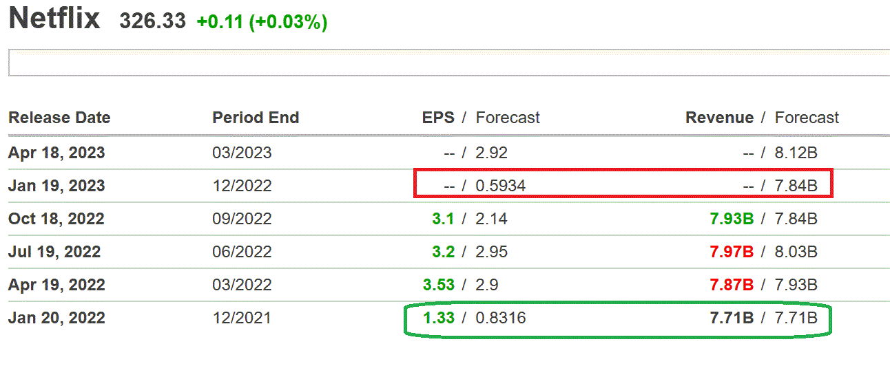890x366 pixels.
Task: Select the Apr 18, 2023 release row
Action: 56,153
